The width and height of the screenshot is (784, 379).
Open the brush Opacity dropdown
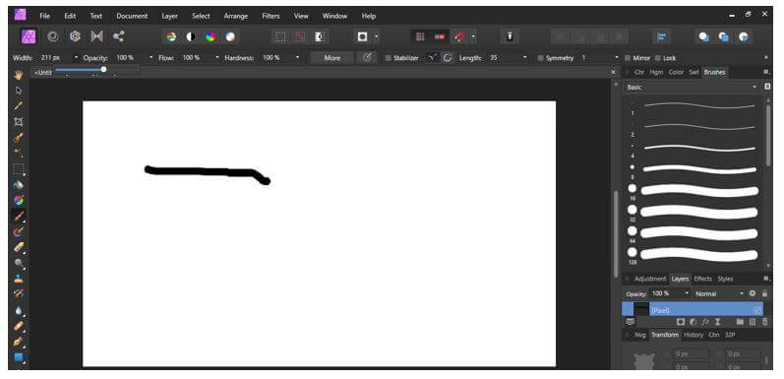click(x=151, y=58)
